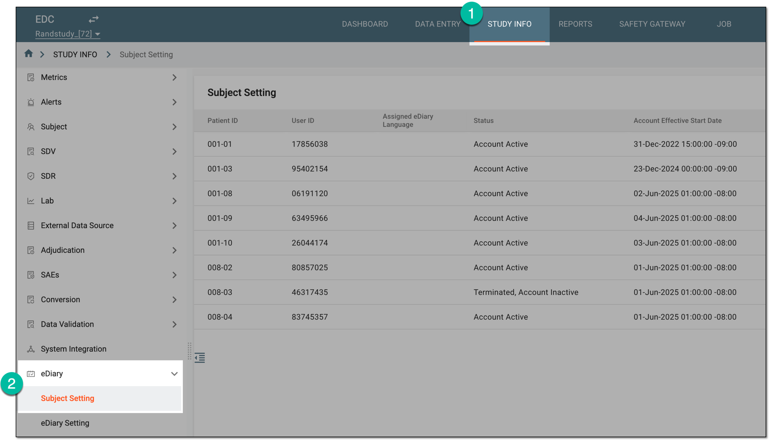Click the Status column header
The height and width of the screenshot is (440, 769).
(483, 121)
